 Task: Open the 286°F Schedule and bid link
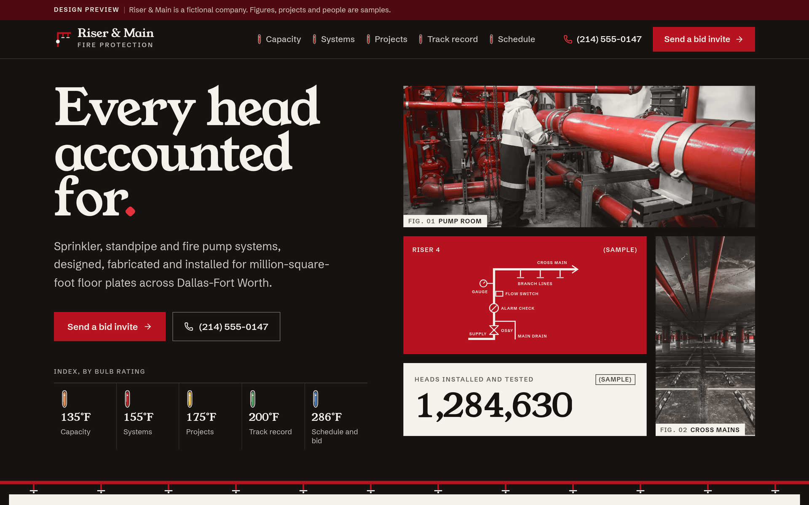click(x=336, y=416)
